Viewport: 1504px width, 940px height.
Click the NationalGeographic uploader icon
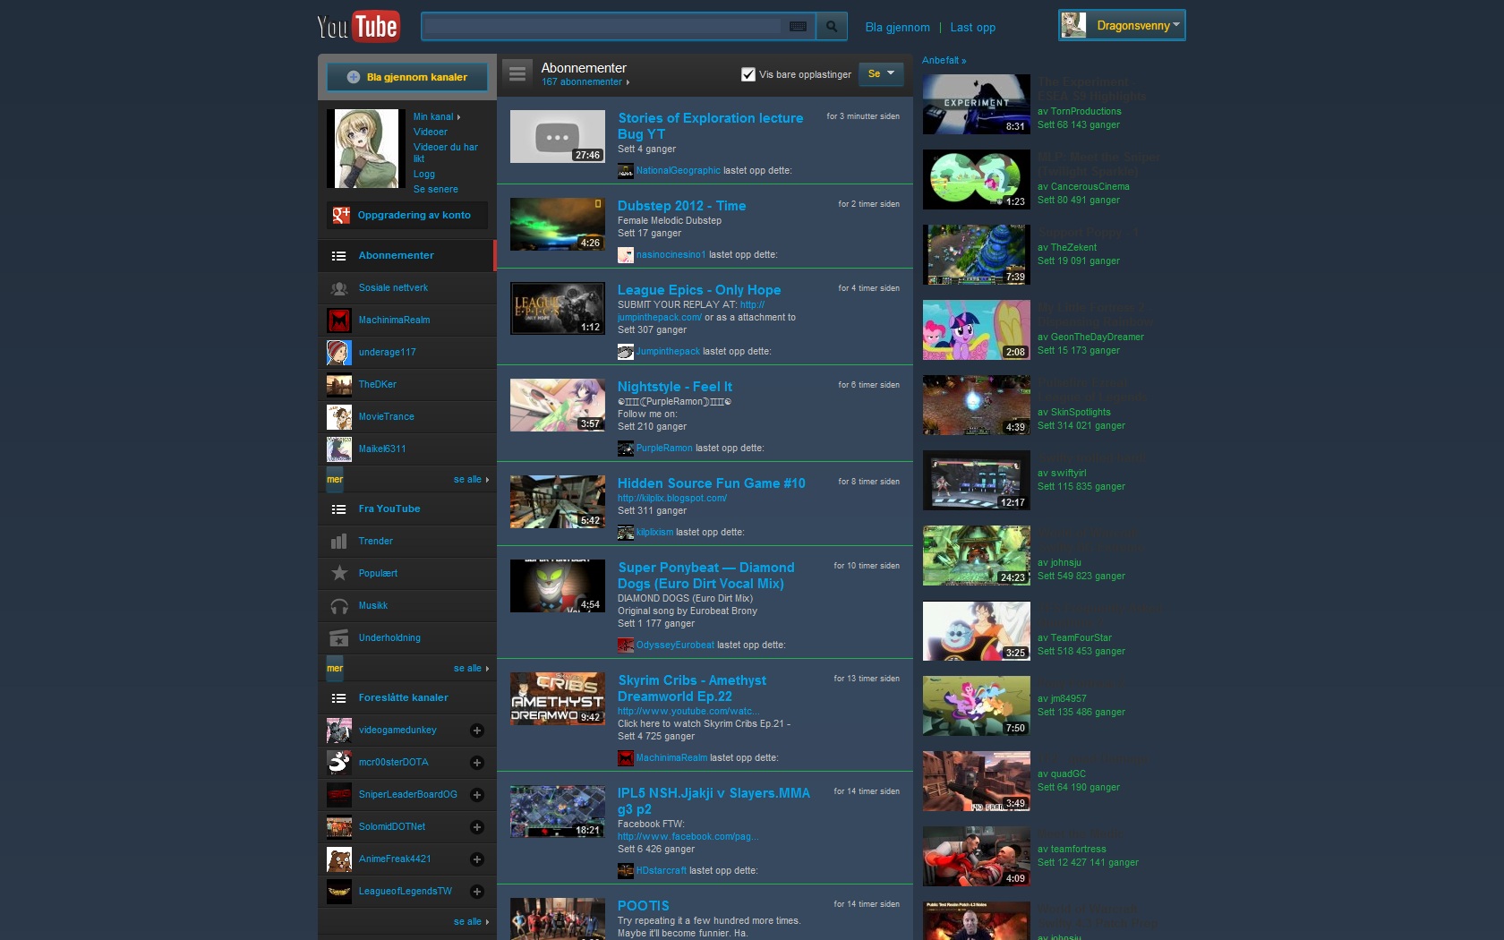626,171
